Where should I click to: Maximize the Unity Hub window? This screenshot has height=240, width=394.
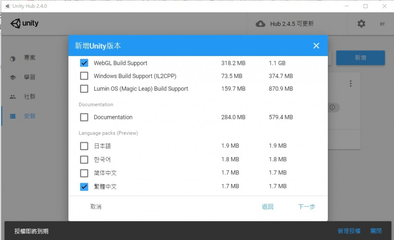tap(366, 6)
